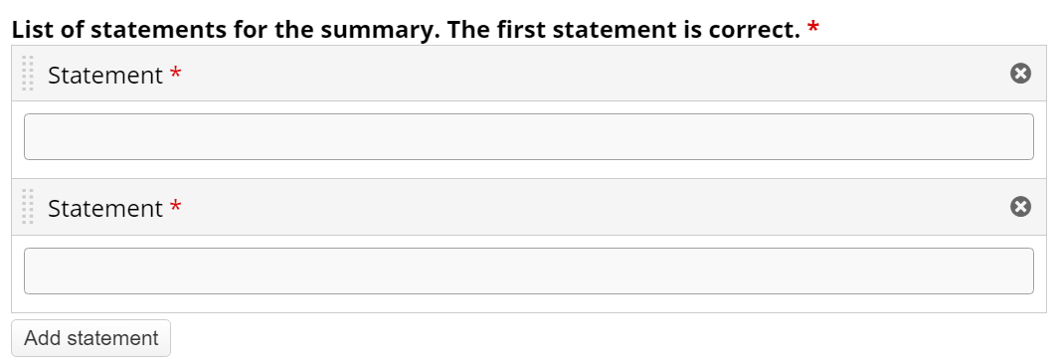Click the gray header bar of the first statement
1057x363 pixels.
529,73
